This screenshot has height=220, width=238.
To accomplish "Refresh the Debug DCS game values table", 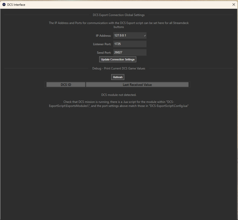I will (x=117, y=77).
